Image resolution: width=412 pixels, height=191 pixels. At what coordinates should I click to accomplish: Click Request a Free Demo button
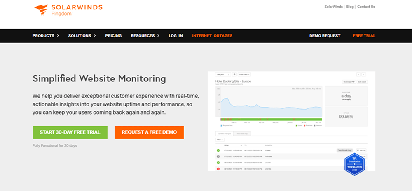149,132
